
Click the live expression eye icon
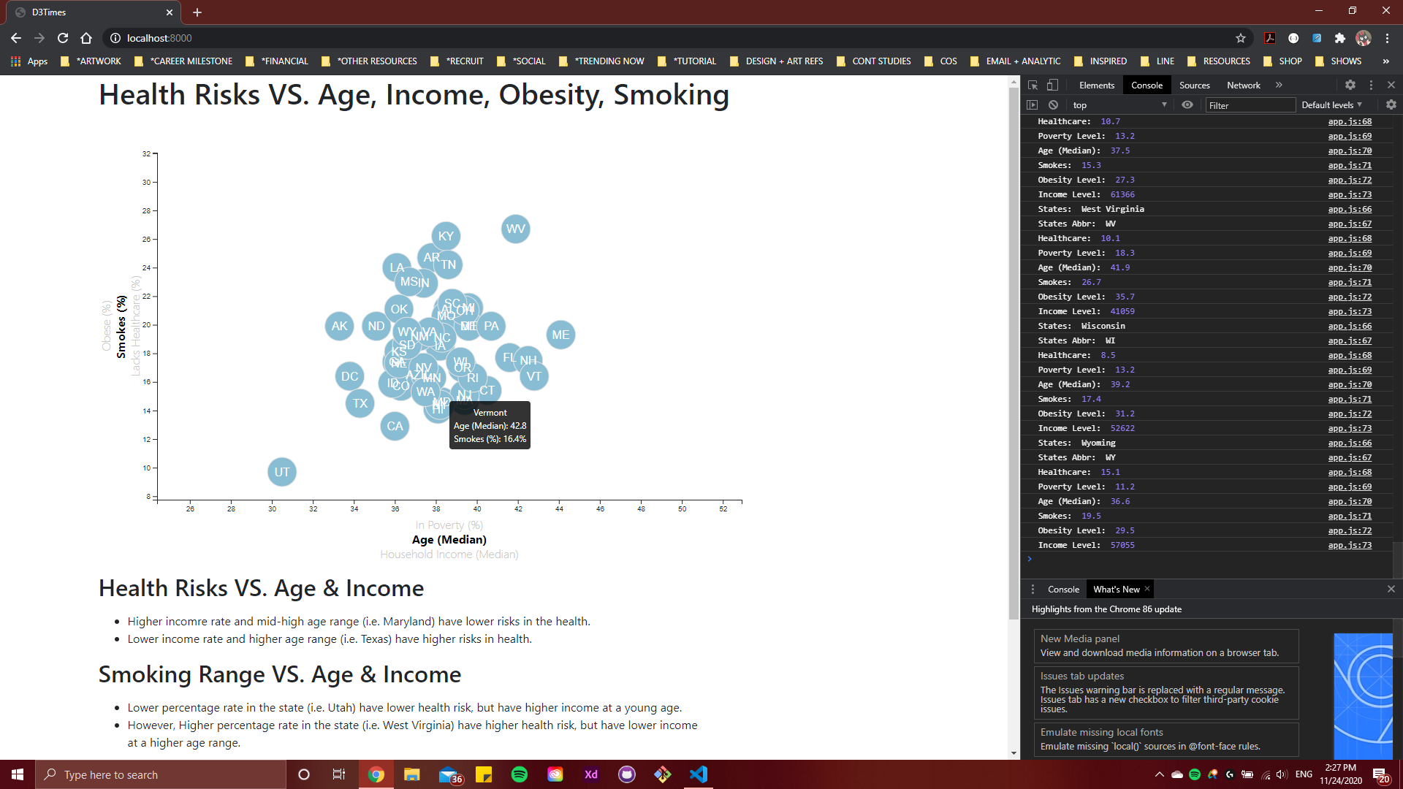[x=1187, y=105]
